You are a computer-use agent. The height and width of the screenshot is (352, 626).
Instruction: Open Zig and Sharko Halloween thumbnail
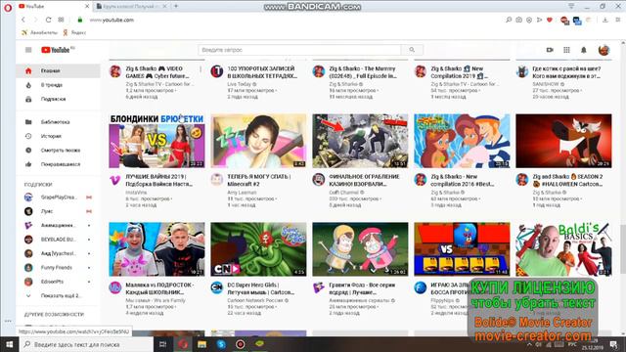click(563, 141)
